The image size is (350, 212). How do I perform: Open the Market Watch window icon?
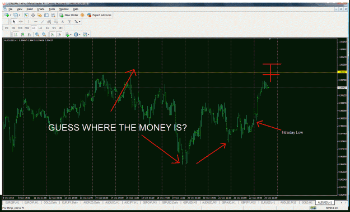(x=26, y=15)
